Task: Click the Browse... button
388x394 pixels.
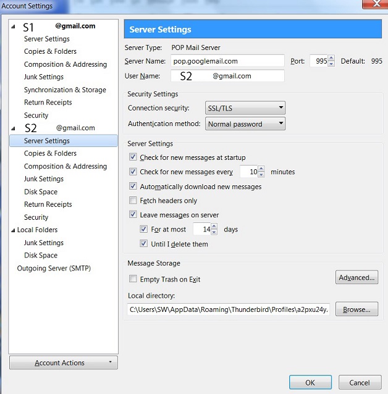Action: coord(356,309)
